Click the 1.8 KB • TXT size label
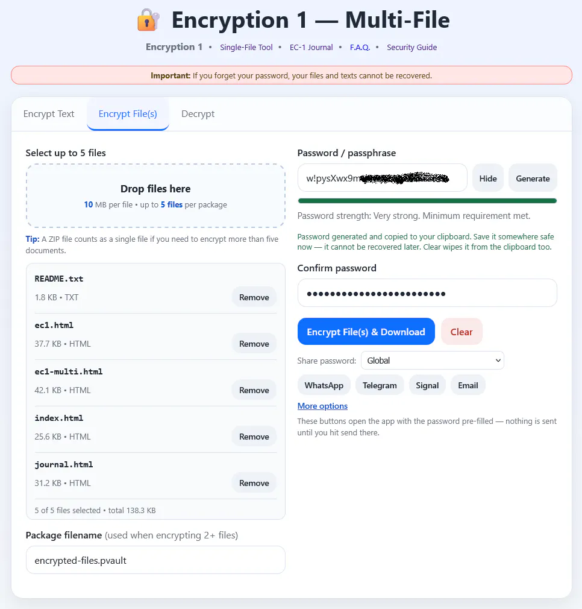The height and width of the screenshot is (609, 582). 57,297
